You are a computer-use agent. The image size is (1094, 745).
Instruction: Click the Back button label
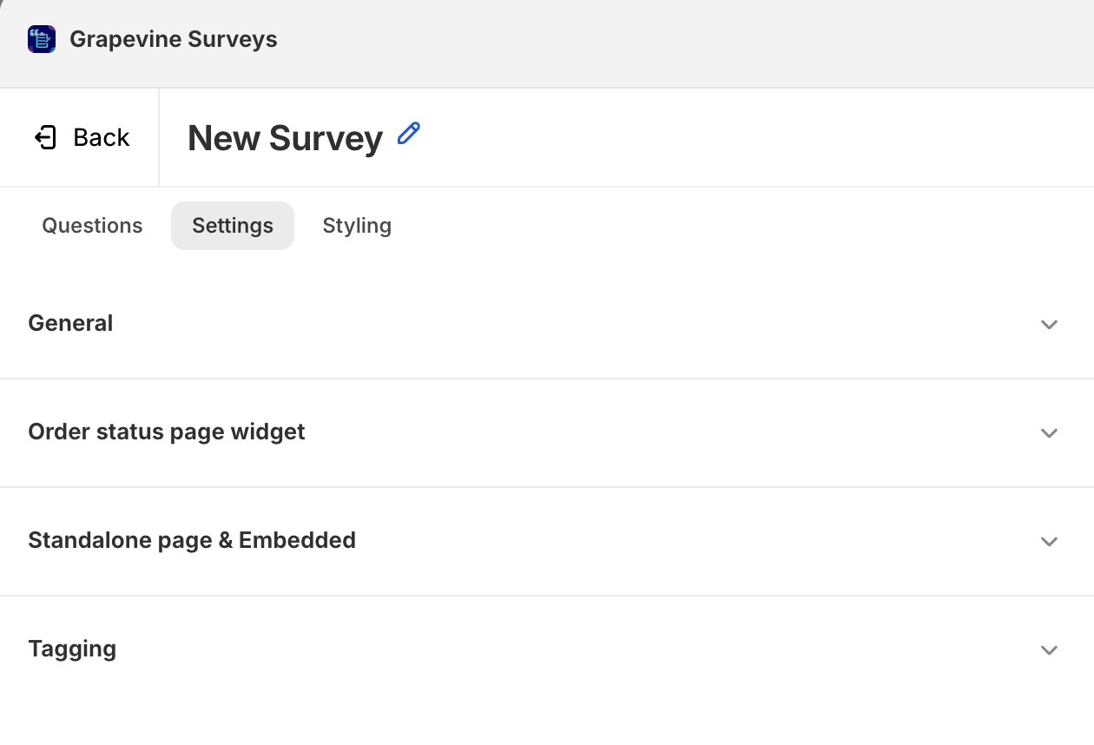point(101,137)
